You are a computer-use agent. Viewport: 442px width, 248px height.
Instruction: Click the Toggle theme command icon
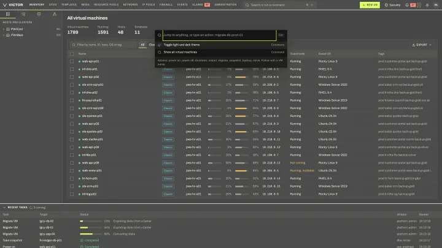tap(159, 45)
